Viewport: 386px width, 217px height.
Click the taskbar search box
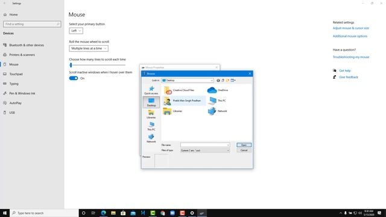click(44, 213)
